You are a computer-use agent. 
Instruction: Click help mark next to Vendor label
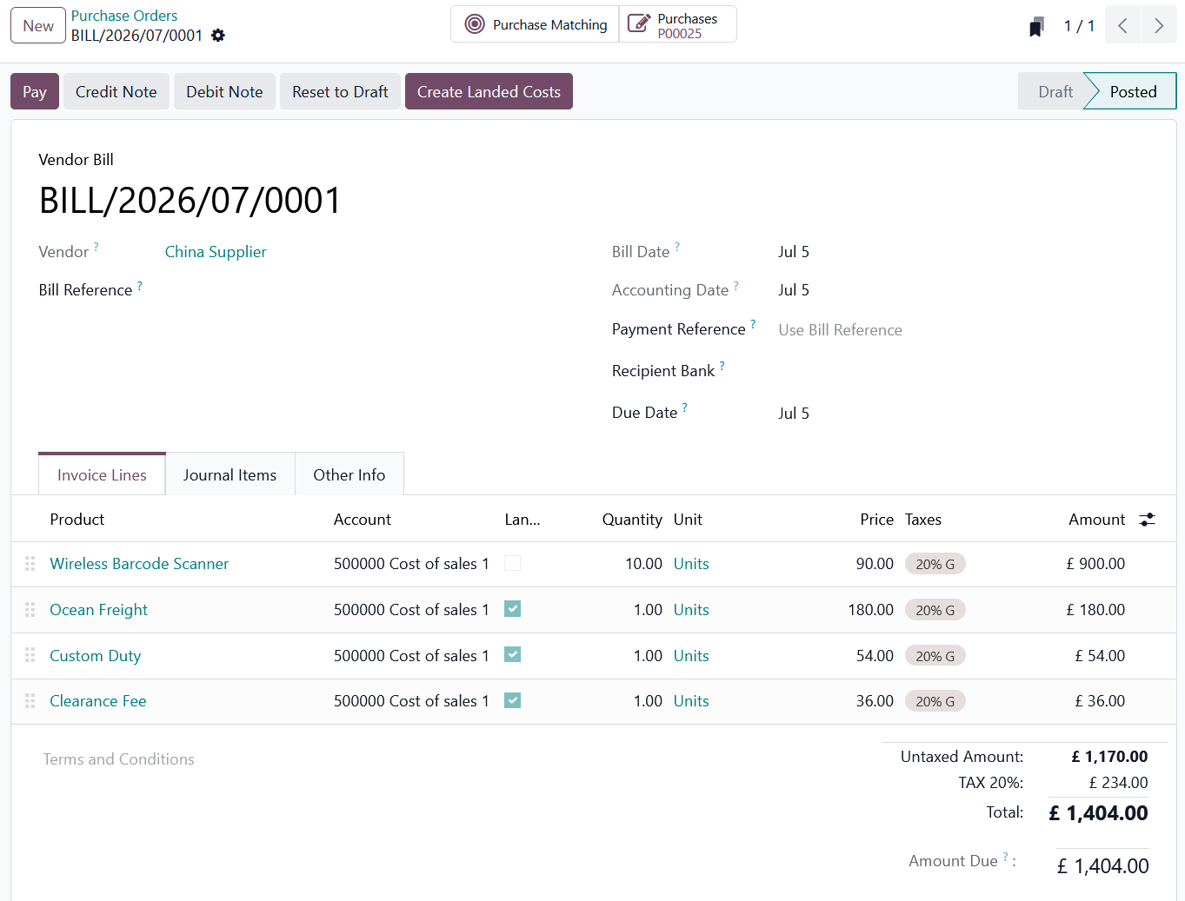[97, 247]
